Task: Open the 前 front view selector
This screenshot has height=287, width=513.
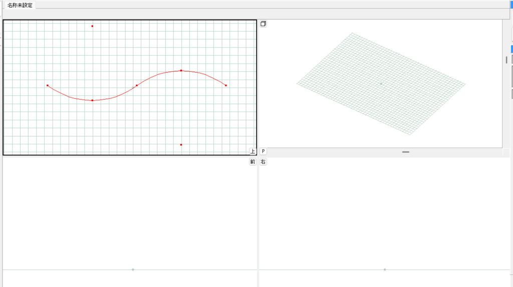Action: (252, 162)
